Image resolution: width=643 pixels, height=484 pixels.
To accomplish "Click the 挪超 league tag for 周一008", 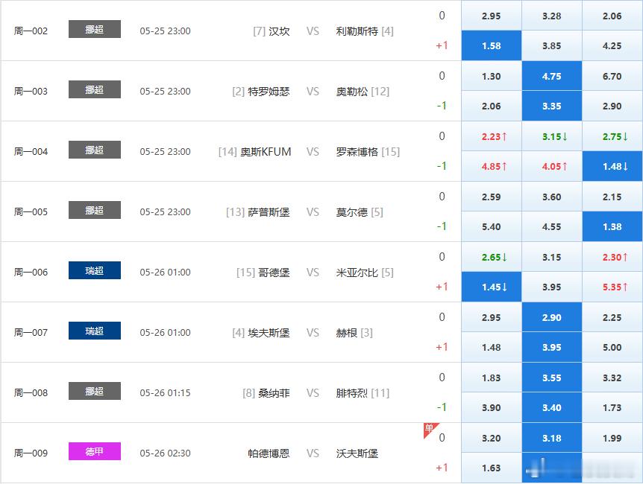I will click(x=94, y=391).
